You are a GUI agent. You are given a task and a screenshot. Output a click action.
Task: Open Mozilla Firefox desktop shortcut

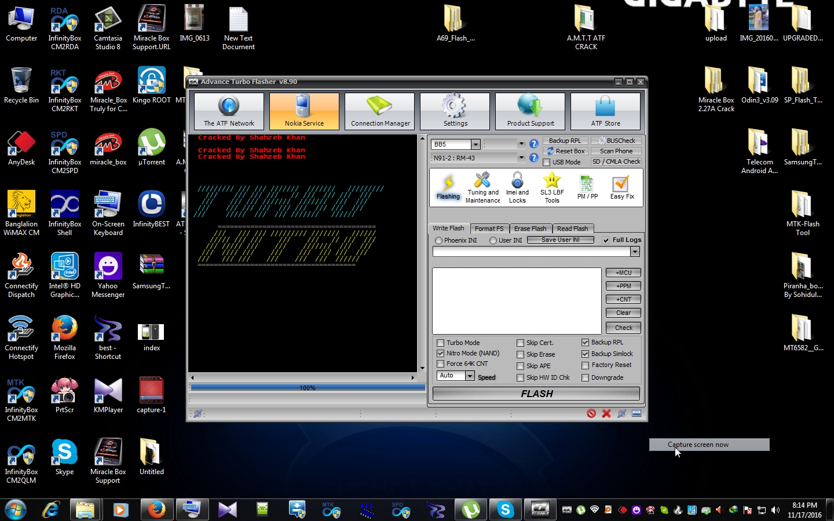pos(64,336)
